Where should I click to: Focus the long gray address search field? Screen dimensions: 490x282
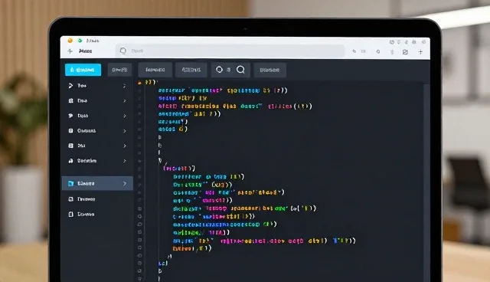[230, 51]
